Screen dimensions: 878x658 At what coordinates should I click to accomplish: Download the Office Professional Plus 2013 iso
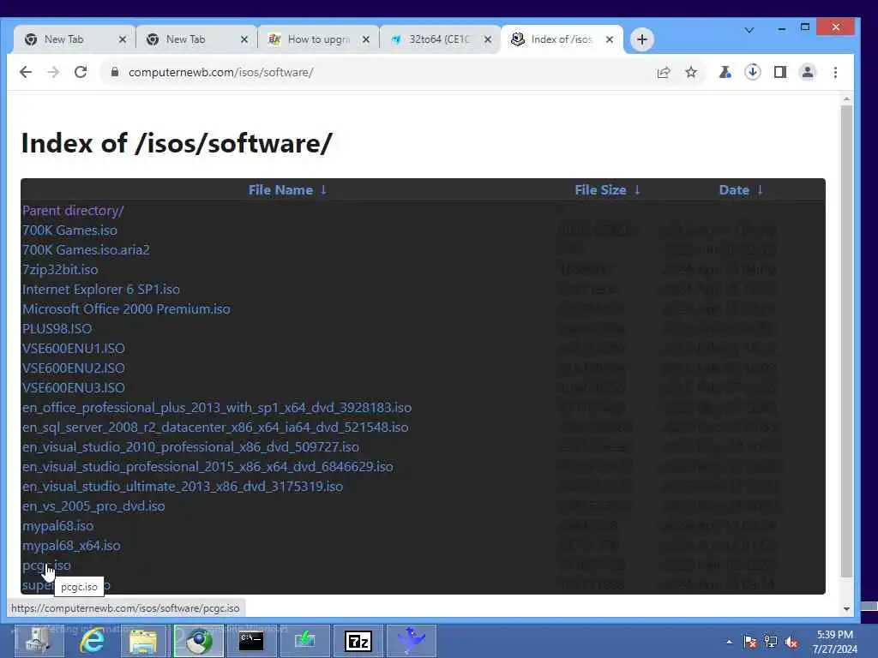217,407
